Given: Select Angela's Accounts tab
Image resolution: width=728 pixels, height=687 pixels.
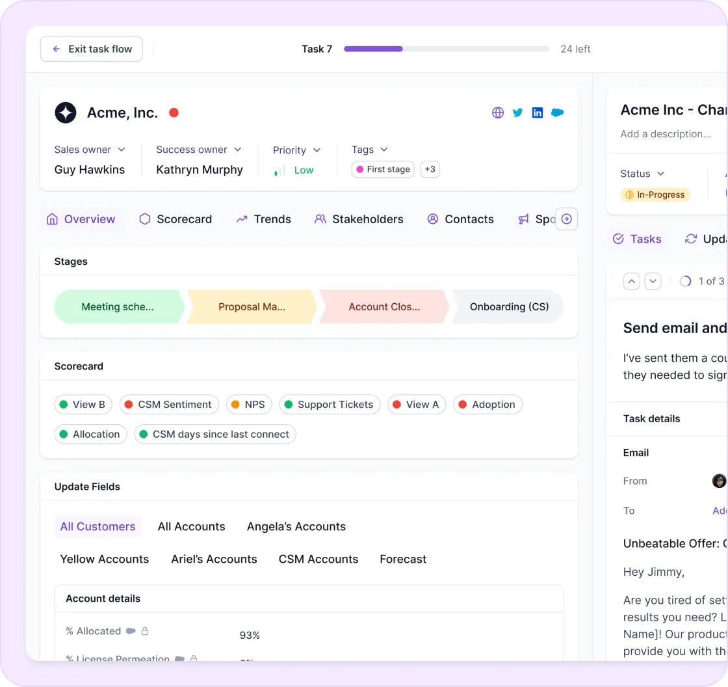Looking at the screenshot, I should pyautogui.click(x=296, y=527).
